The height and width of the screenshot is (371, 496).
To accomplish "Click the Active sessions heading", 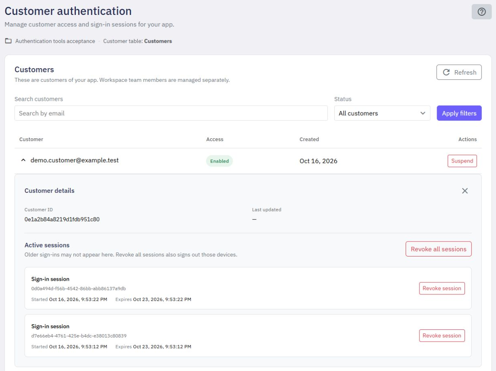I will coord(47,245).
